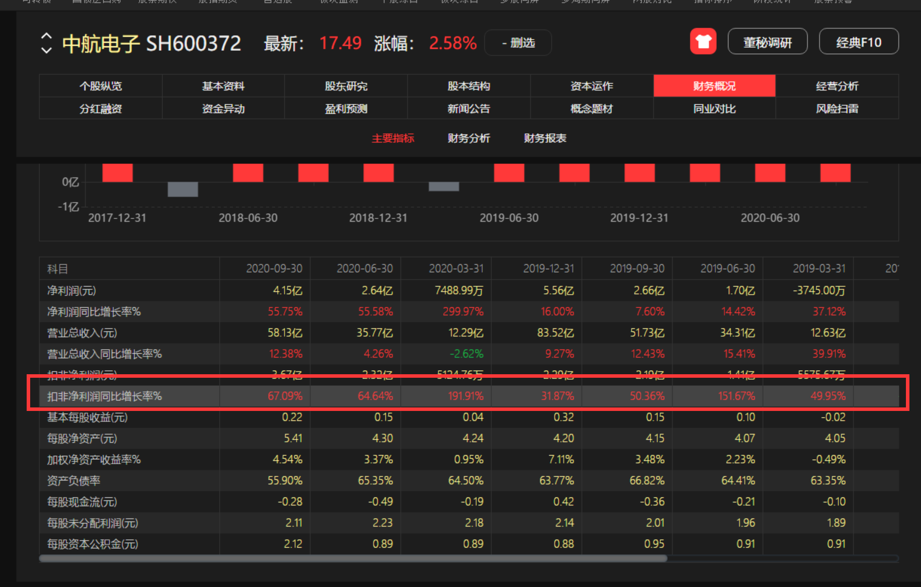Viewport: 921px width, 587px height.
Task: Select 每股未分配利润(元) row label
Action: 93,523
